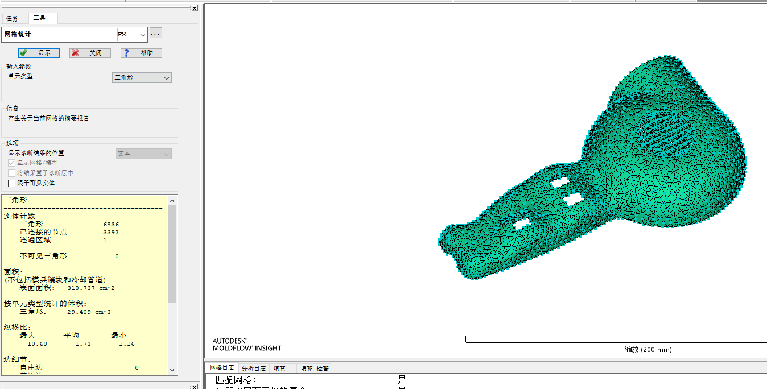This screenshot has width=767, height=389.
Task: Click the minimum aspect ratio value 1.16
Action: pyautogui.click(x=127, y=344)
